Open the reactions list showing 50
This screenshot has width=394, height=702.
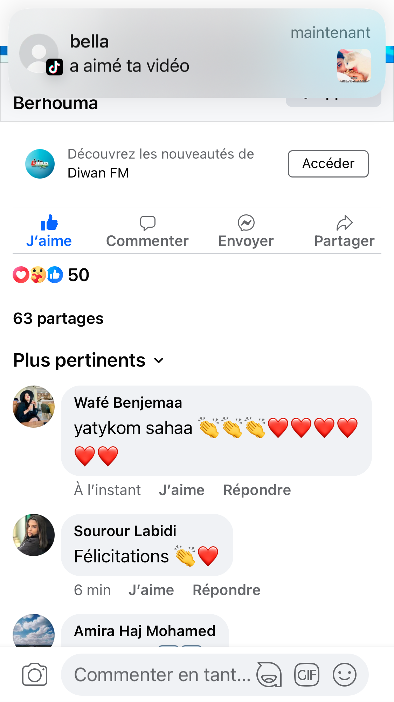(51, 275)
